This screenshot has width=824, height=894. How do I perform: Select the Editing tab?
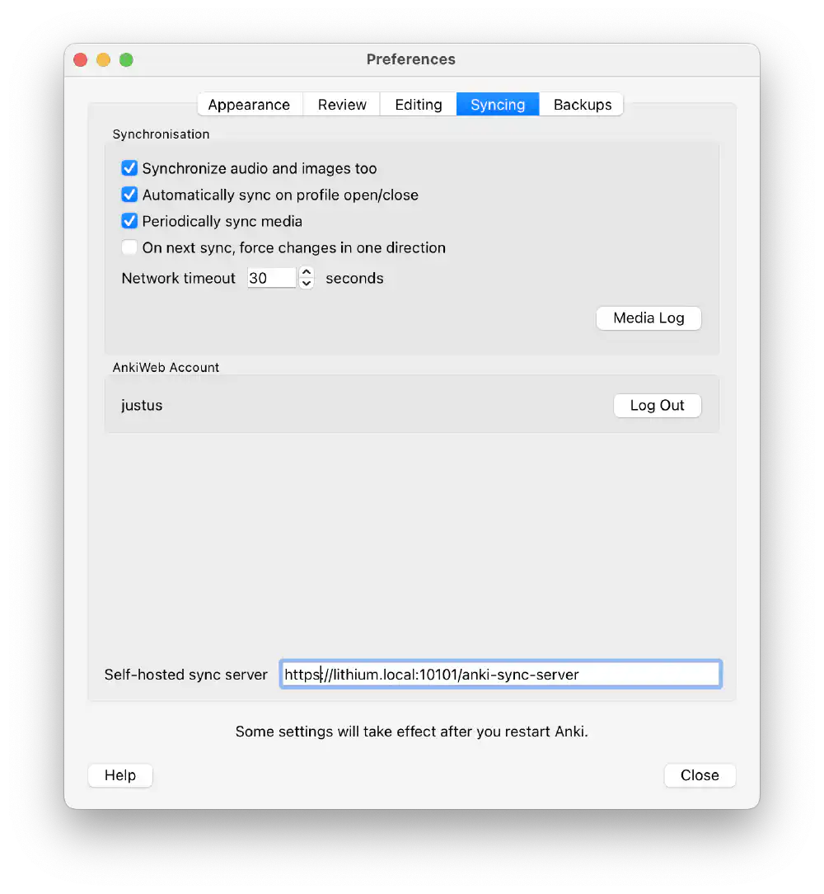(418, 104)
